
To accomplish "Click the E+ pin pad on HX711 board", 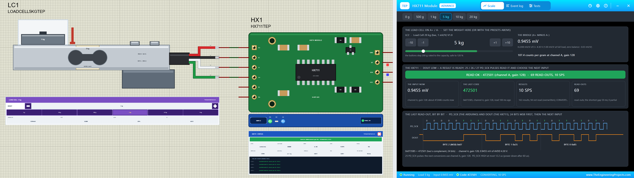I will [x=254, y=47].
